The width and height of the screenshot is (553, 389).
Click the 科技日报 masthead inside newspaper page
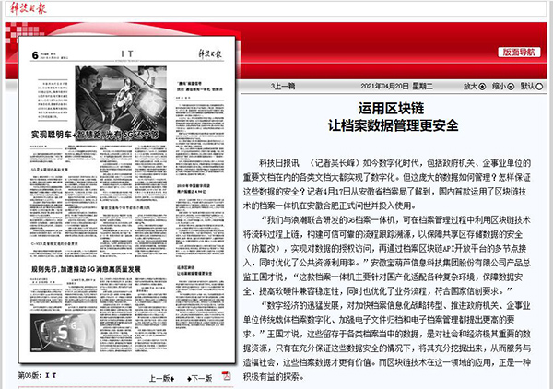click(210, 54)
